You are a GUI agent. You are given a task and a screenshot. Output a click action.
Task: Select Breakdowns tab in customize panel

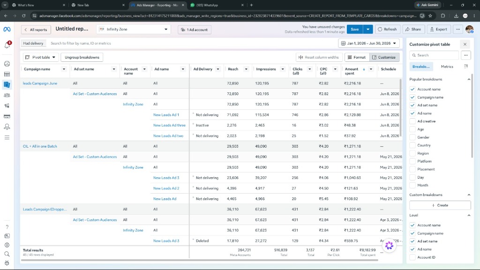(x=421, y=67)
